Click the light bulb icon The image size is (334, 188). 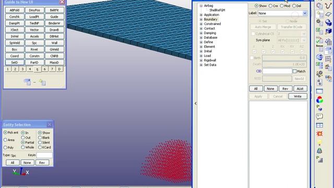(x=319, y=143)
